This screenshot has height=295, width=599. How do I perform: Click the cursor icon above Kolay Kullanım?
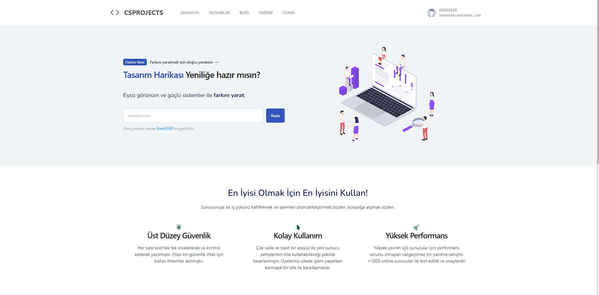tap(298, 227)
